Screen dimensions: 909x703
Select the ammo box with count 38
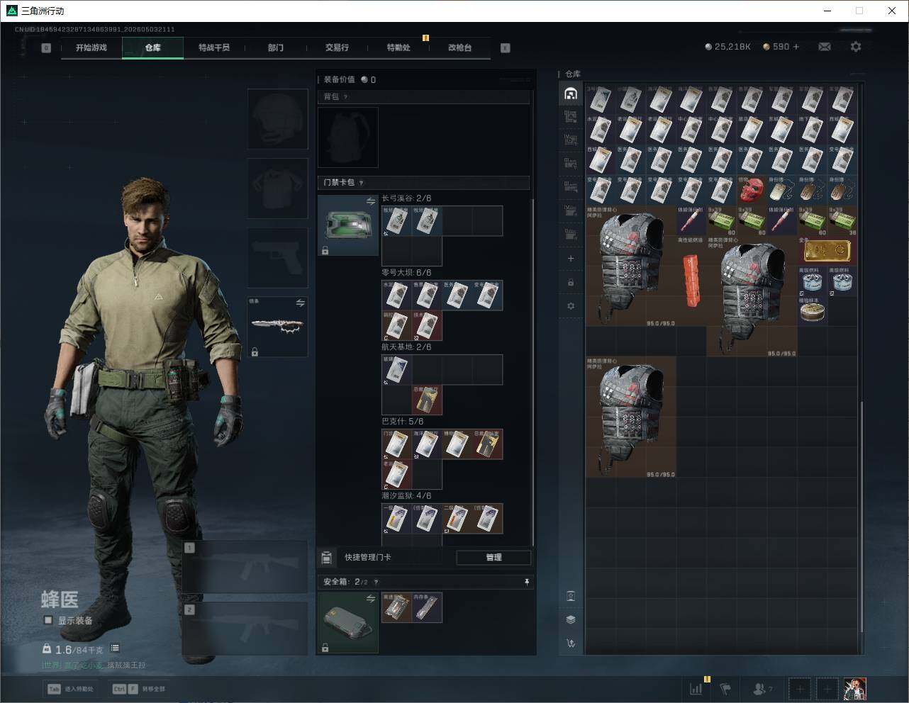pyautogui.click(x=842, y=220)
